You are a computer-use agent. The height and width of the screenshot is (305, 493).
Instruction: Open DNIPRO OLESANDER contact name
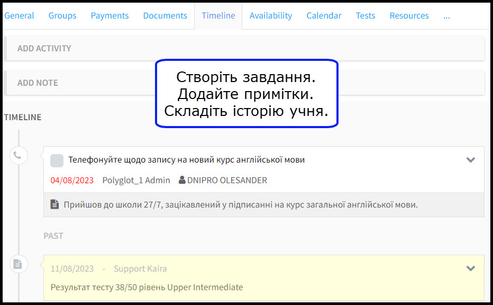click(x=227, y=181)
